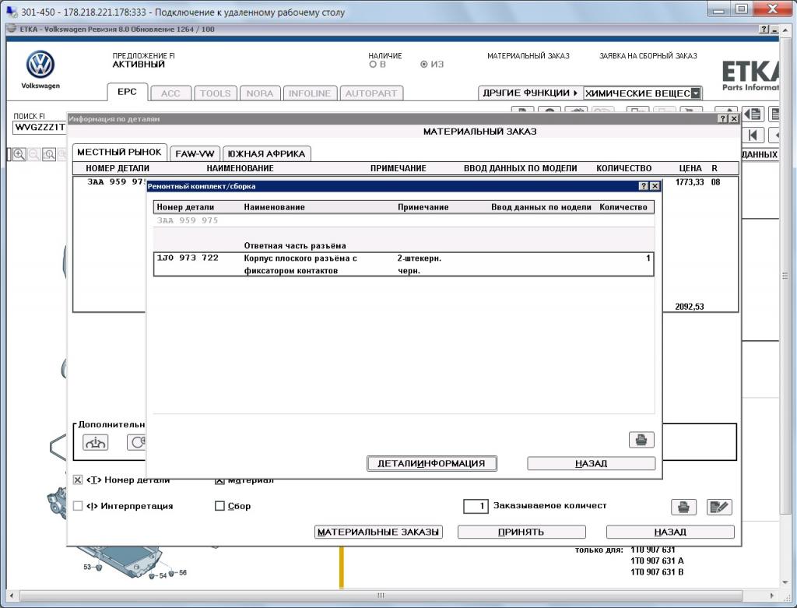Click the horizontal scrollbar thumb
Screen dimensions: 797x608
click(x=380, y=596)
